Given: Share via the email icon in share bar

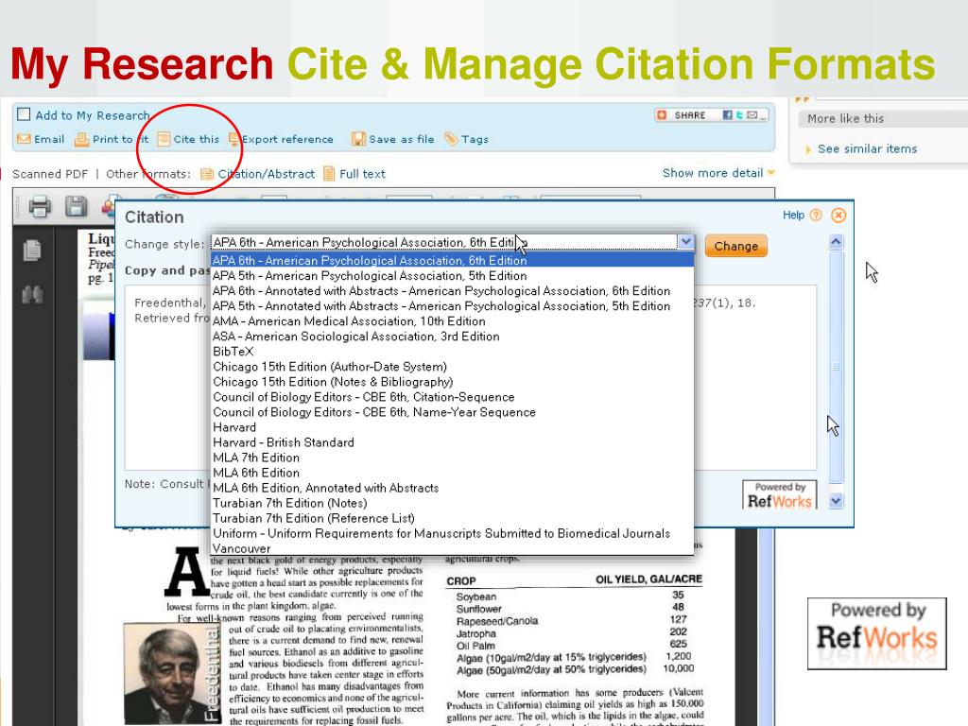Looking at the screenshot, I should click(752, 114).
